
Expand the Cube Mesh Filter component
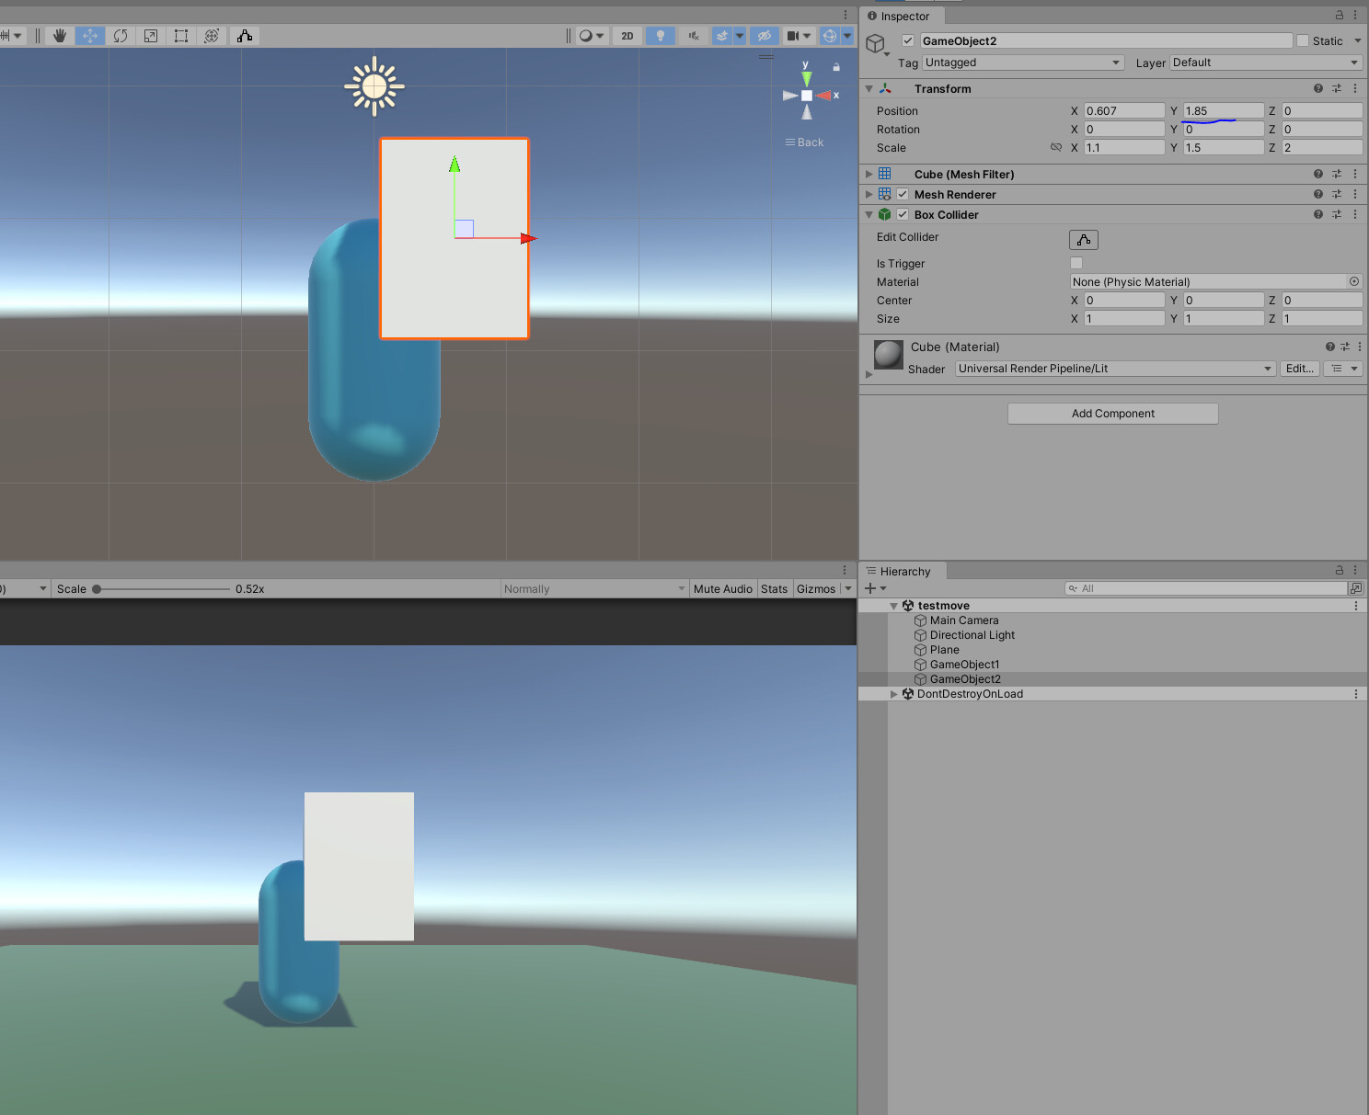point(869,174)
